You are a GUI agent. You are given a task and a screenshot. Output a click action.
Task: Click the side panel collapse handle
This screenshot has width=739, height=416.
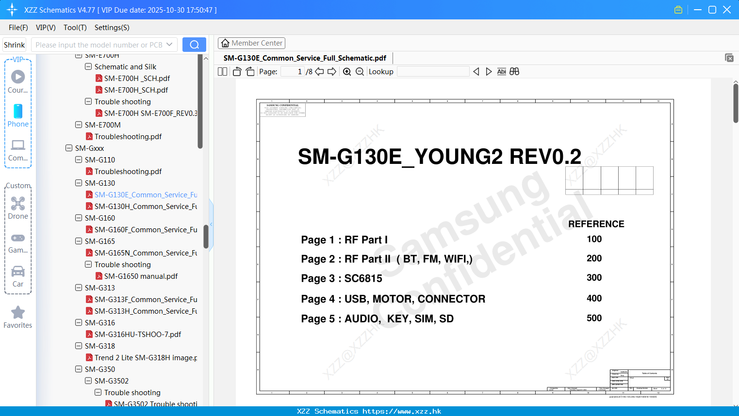tap(211, 224)
